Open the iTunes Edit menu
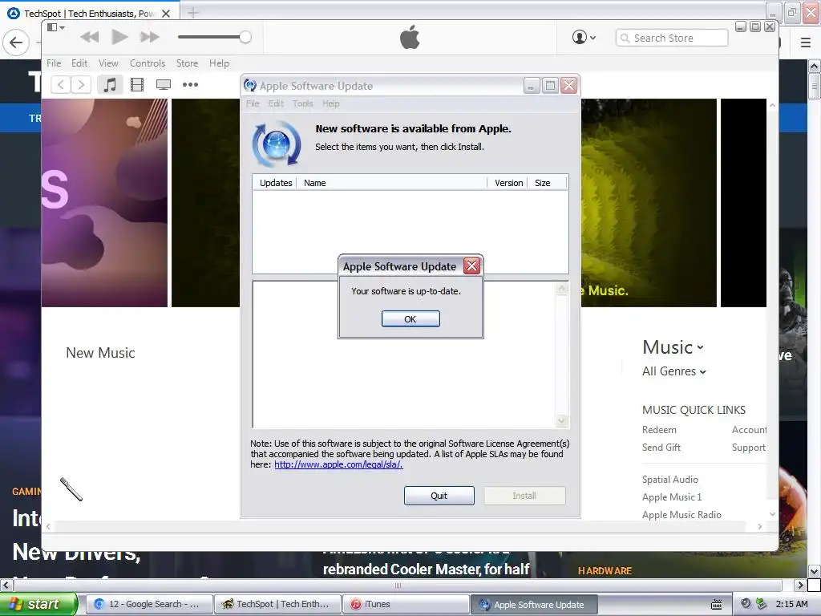The width and height of the screenshot is (821, 616). (79, 63)
